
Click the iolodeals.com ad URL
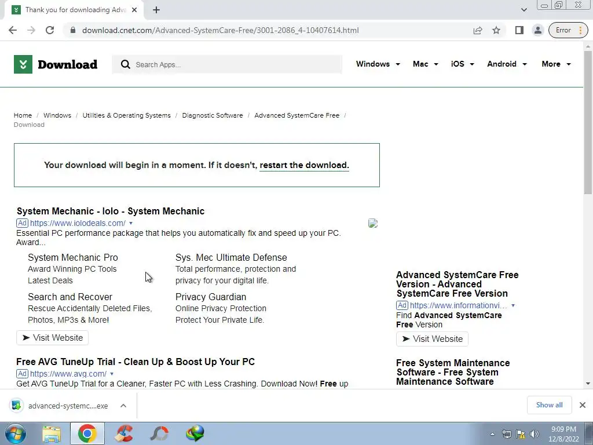pos(78,223)
